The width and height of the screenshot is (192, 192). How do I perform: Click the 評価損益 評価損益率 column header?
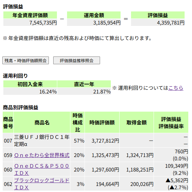tap(171, 122)
